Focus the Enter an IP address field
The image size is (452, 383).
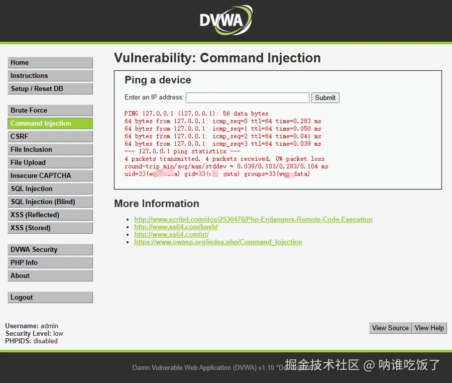248,98
